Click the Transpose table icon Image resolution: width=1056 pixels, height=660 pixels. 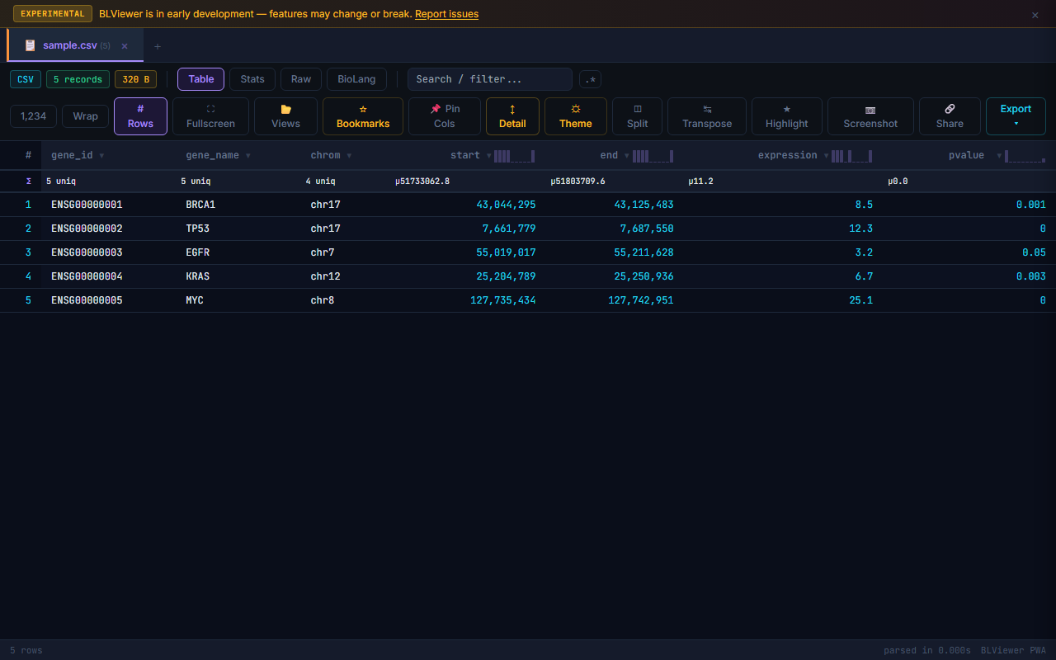(x=707, y=109)
